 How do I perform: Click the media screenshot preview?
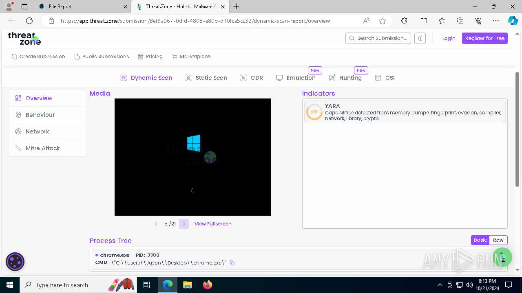[193, 157]
